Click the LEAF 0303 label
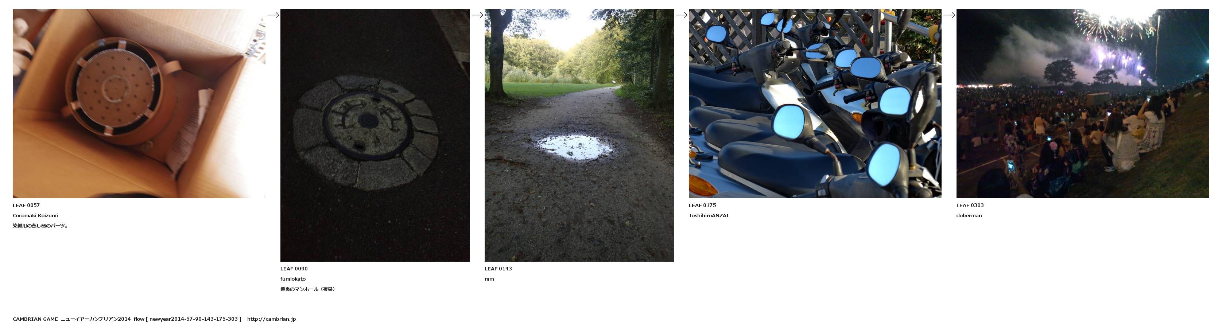 coord(970,205)
